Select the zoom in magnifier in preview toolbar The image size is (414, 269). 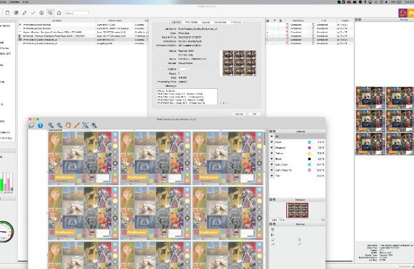pos(51,125)
